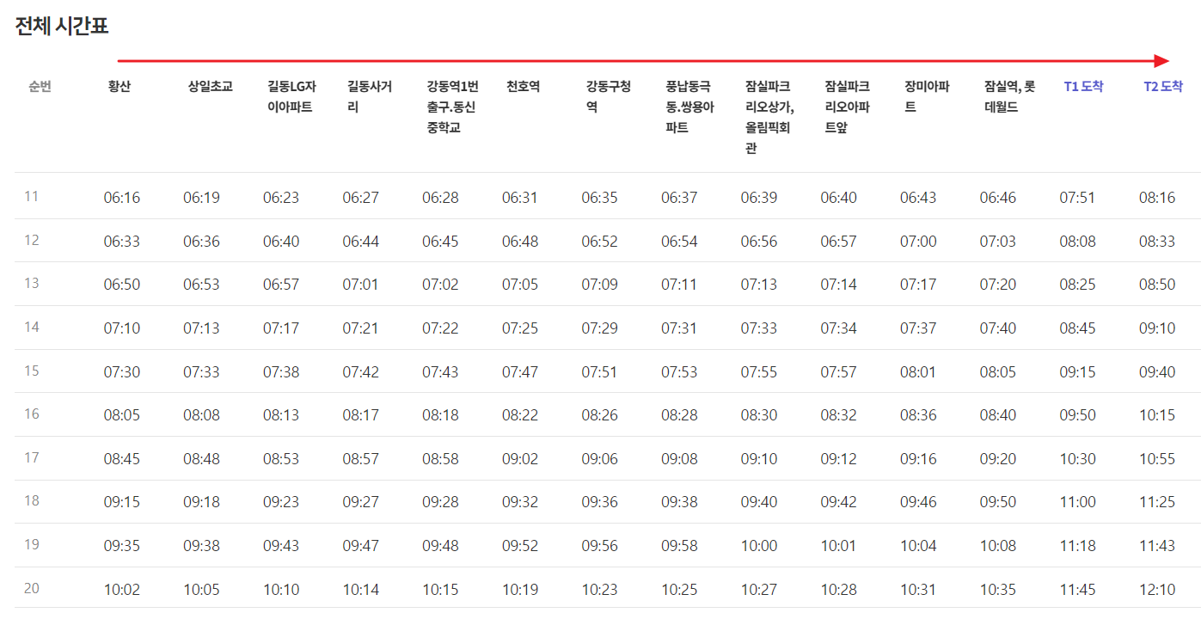
Task: Click the 잠실파크리오상가, 올림픽회관 header
Action: pos(769,117)
